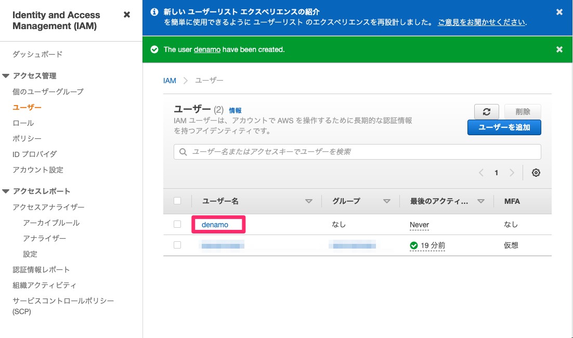Click the previous page arrow
This screenshot has height=338, width=573.
tap(480, 172)
